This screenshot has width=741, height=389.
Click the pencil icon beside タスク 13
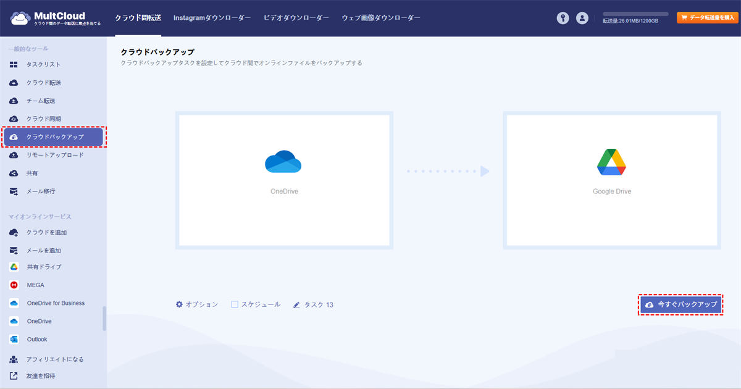297,304
